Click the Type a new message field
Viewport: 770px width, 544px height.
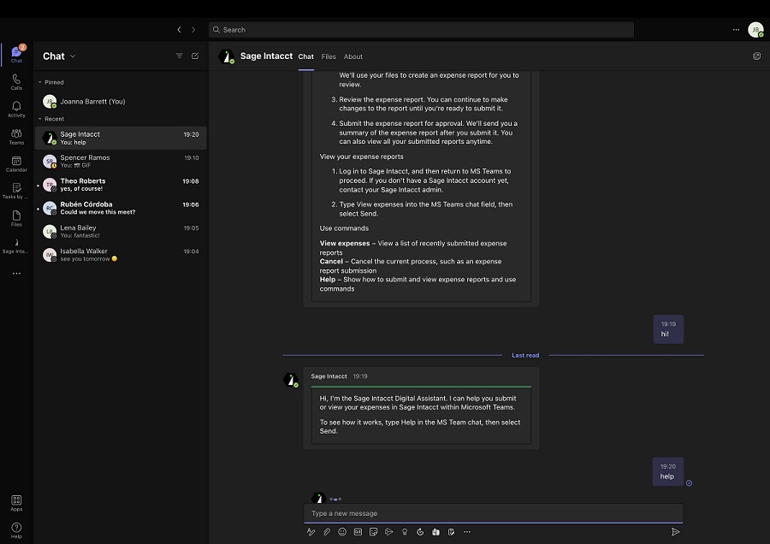[493, 513]
